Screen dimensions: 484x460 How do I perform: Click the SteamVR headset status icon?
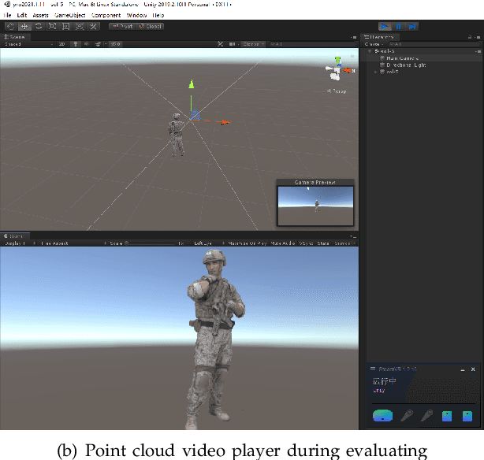coord(382,414)
